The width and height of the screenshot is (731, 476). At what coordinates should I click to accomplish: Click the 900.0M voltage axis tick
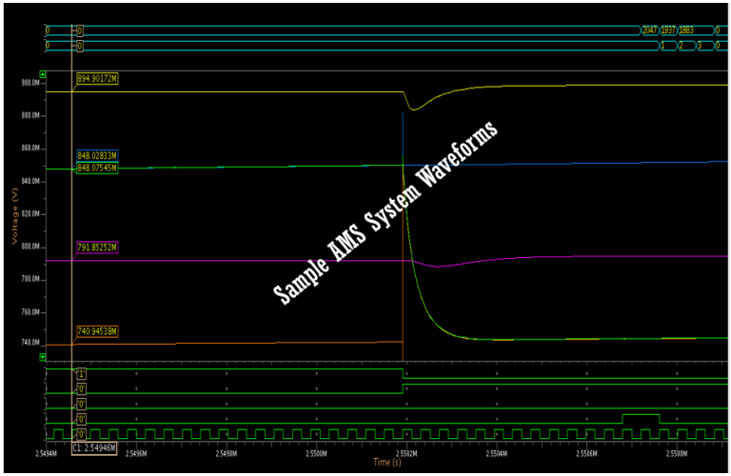[30, 83]
